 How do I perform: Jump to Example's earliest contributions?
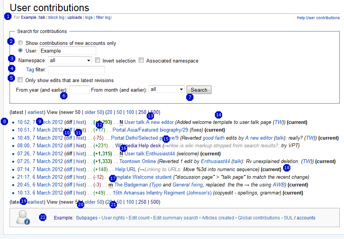(36, 112)
